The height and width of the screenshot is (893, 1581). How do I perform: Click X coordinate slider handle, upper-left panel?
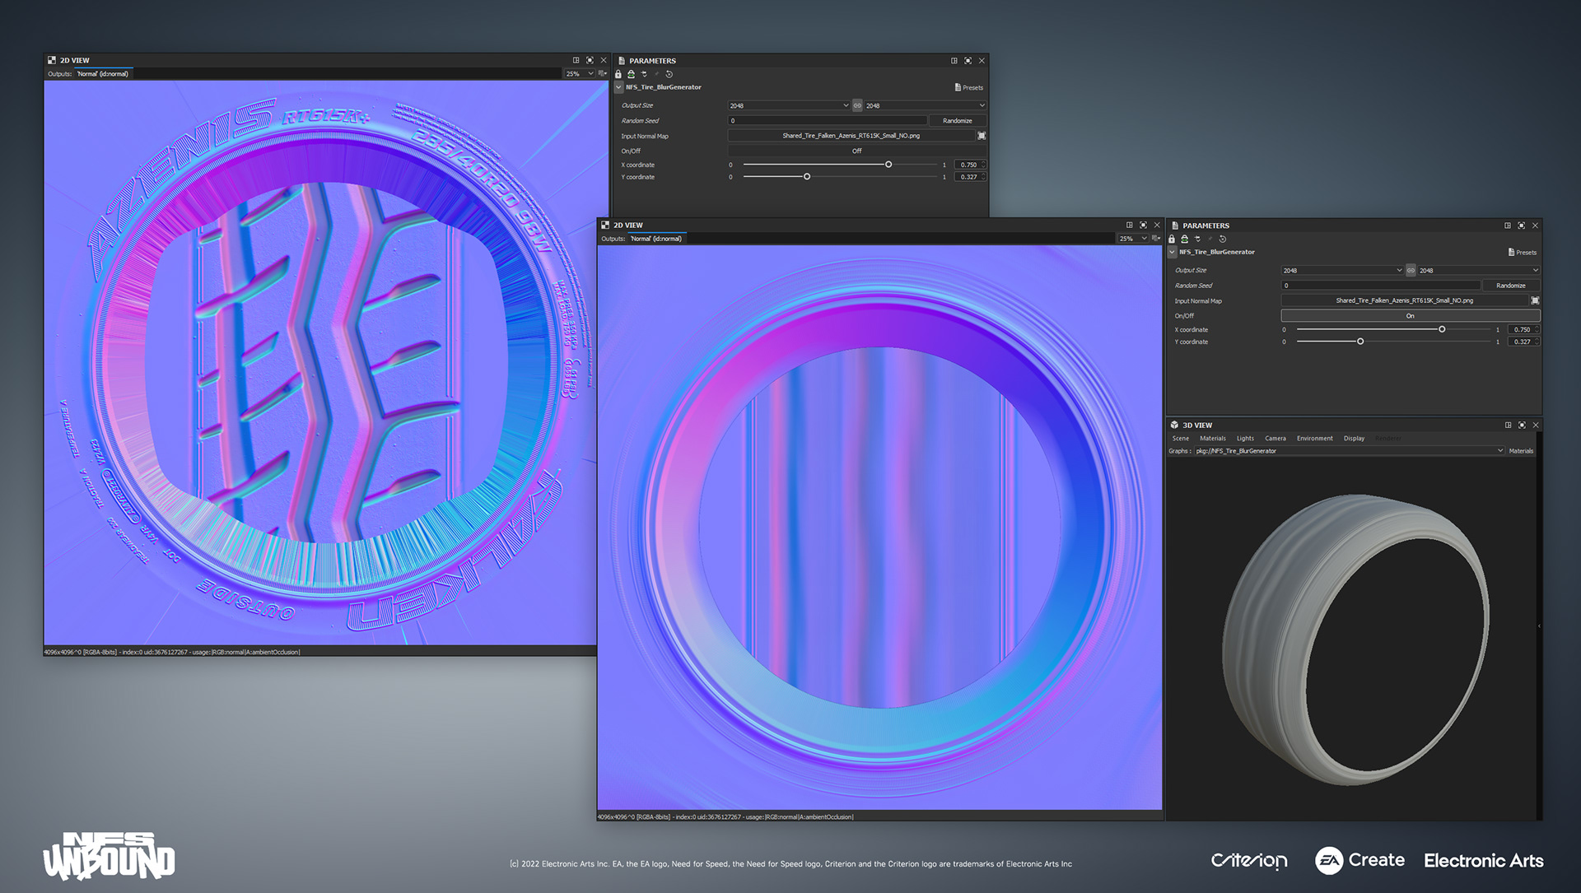click(888, 165)
